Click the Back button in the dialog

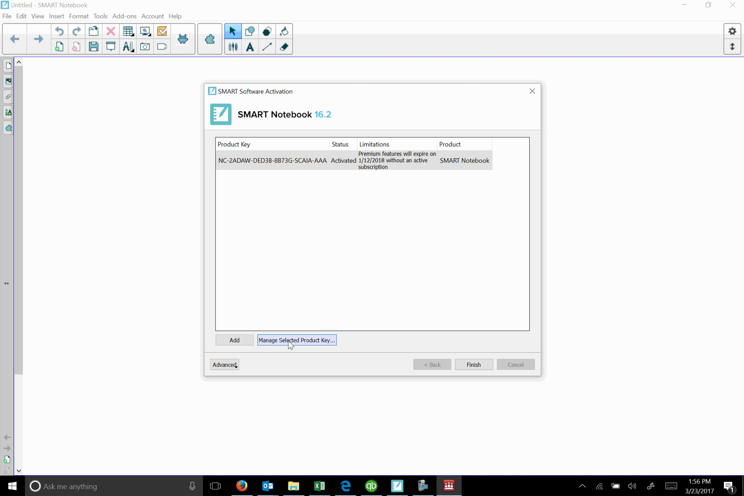[x=432, y=365]
